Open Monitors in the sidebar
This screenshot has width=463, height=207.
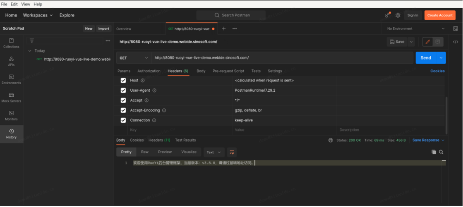pyautogui.click(x=11, y=115)
